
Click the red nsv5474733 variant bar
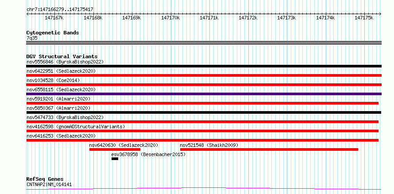pyautogui.click(x=202, y=122)
